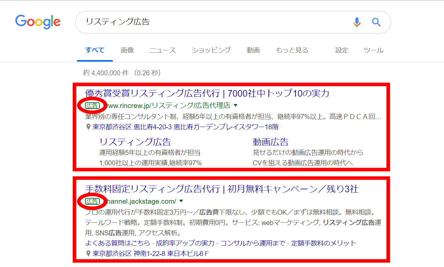
Task: Click text CVを狙える動画広告運用の時代へ
Action: pyautogui.click(x=303, y=163)
